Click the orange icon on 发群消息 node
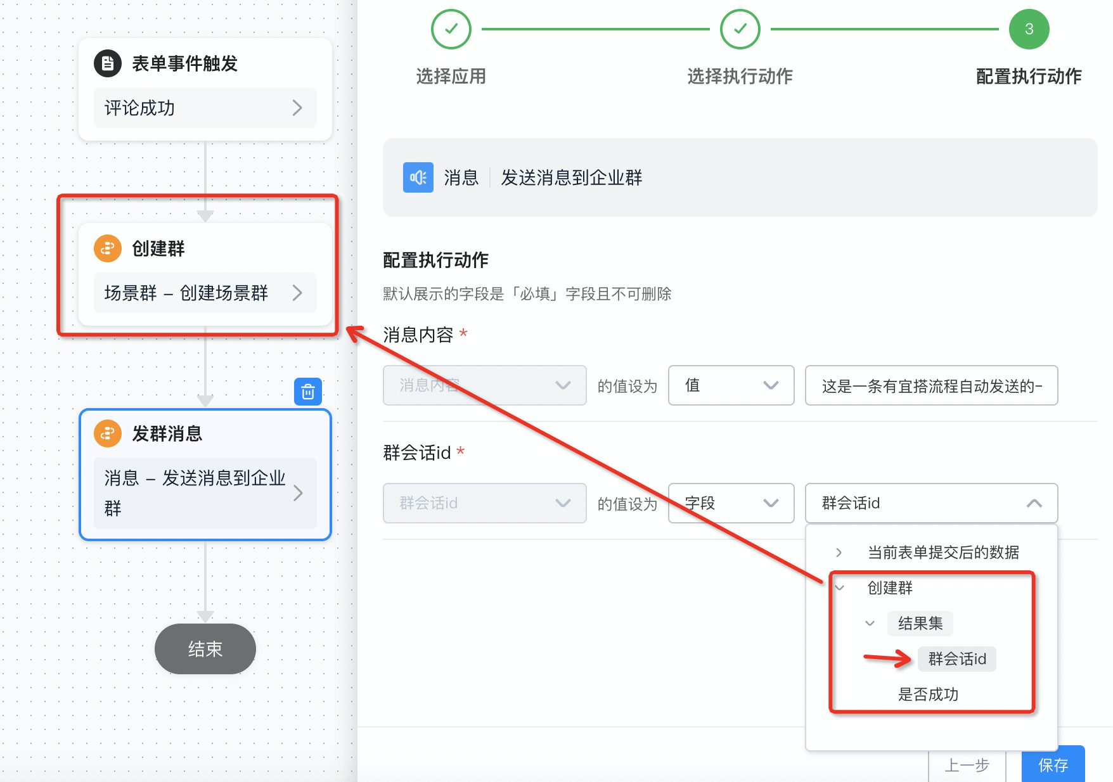The width and height of the screenshot is (1113, 782). pos(108,433)
